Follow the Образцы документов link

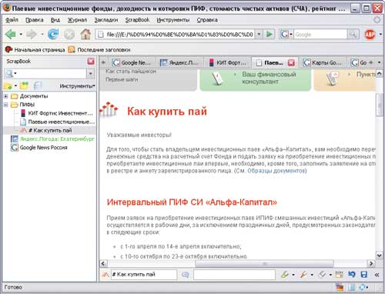276,171
